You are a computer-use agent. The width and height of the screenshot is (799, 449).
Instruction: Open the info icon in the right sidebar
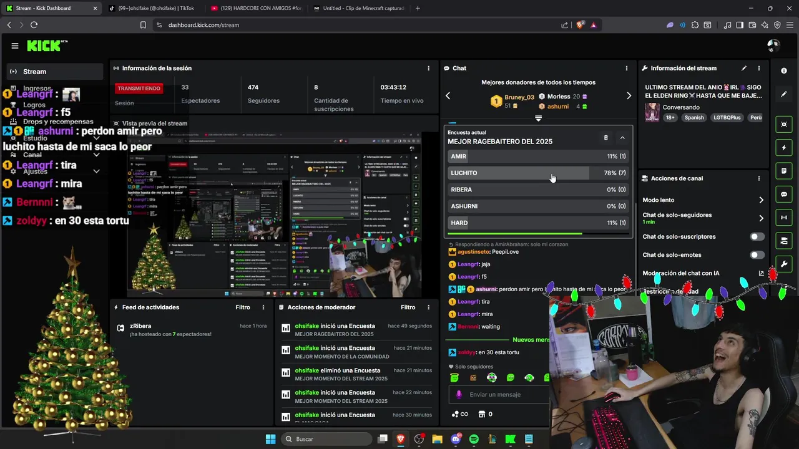coord(784,71)
